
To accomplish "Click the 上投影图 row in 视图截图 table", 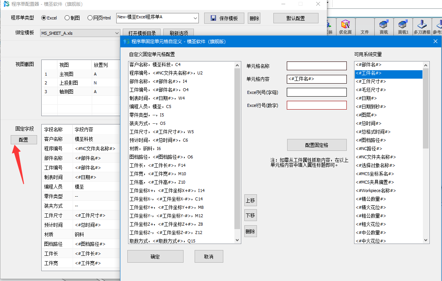I will (x=81, y=83).
